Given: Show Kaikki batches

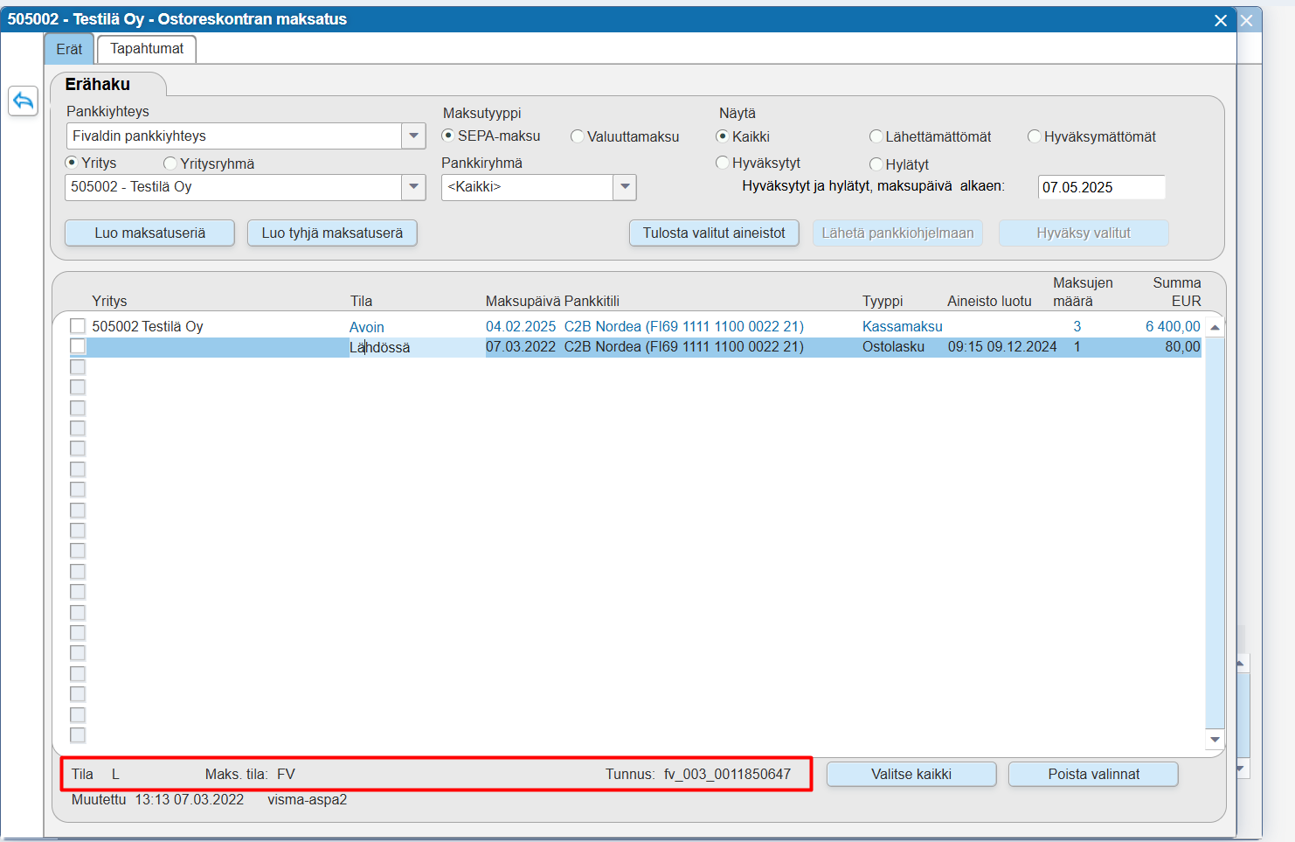Looking at the screenshot, I should point(723,136).
